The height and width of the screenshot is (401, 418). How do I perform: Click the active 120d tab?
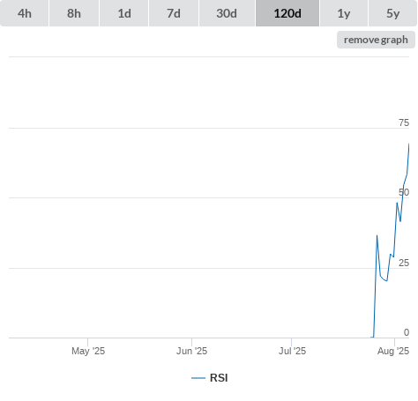pyautogui.click(x=287, y=13)
